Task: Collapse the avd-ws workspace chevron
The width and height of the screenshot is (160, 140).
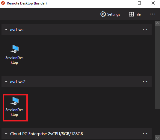Action: [x=6, y=30]
